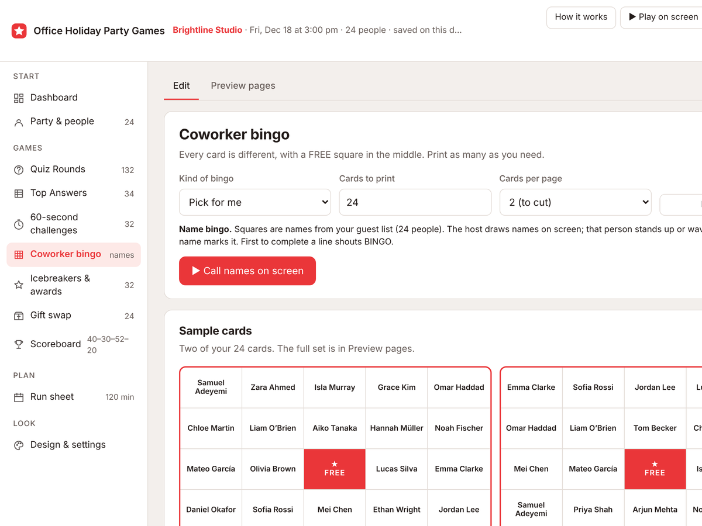The width and height of the screenshot is (702, 526).
Task: Open Quiz Rounds in the sidebar
Action: coord(74,169)
